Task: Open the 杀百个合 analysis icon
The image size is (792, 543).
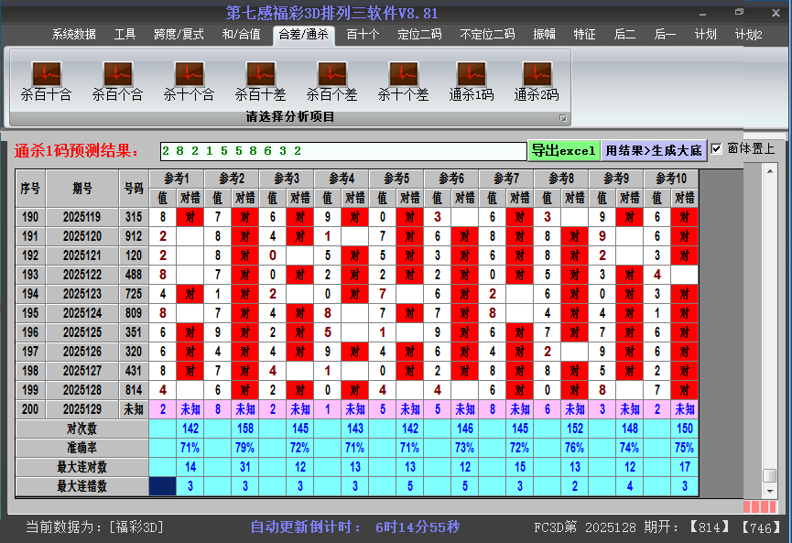Action: (118, 81)
